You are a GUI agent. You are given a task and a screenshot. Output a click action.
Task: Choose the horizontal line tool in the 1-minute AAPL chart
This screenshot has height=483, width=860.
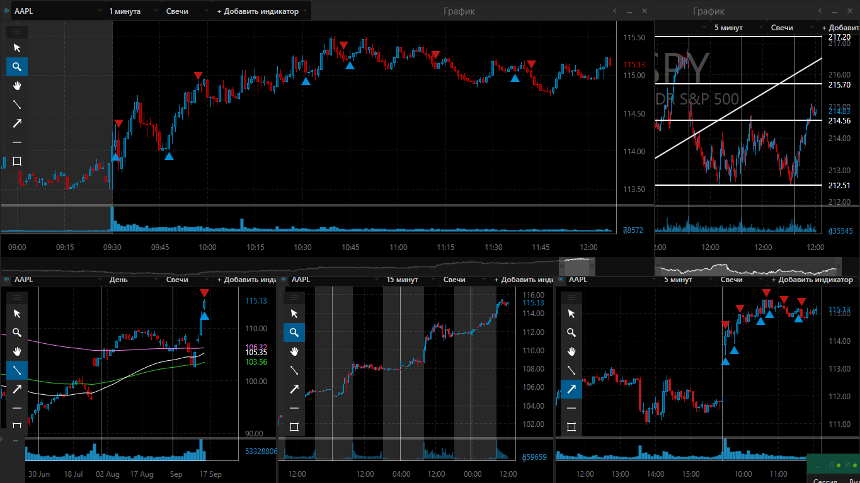(x=17, y=142)
